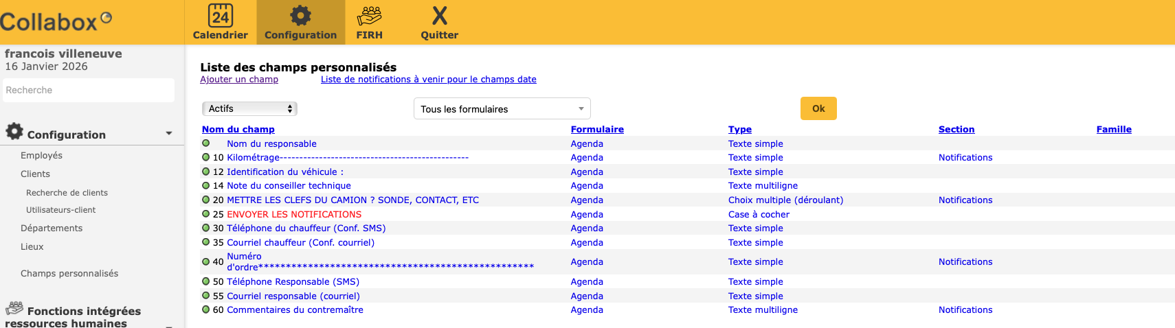
Task: Open the Tous les formulaires dropdown
Action: coord(502,108)
